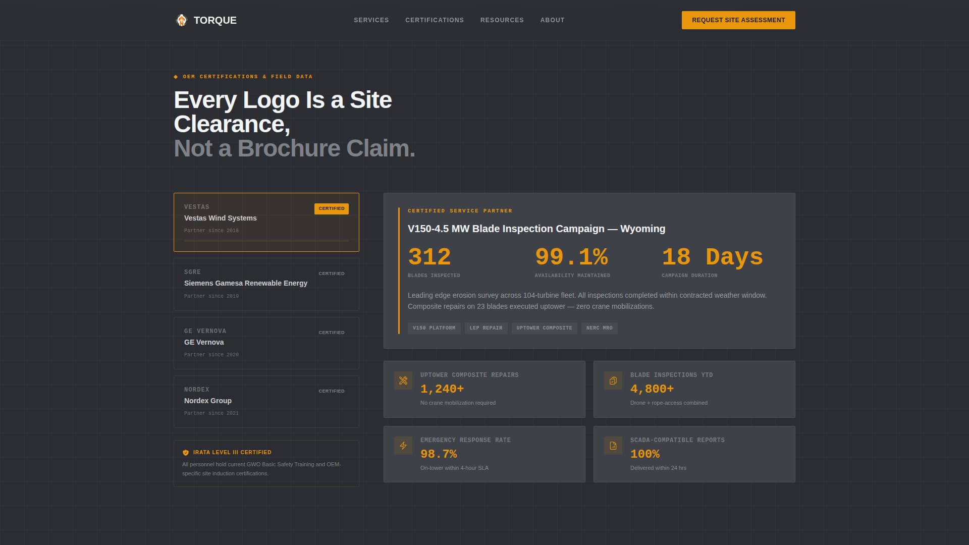Click the V150 PLATFORM tag
Viewport: 969px width, 545px height.
click(434, 328)
